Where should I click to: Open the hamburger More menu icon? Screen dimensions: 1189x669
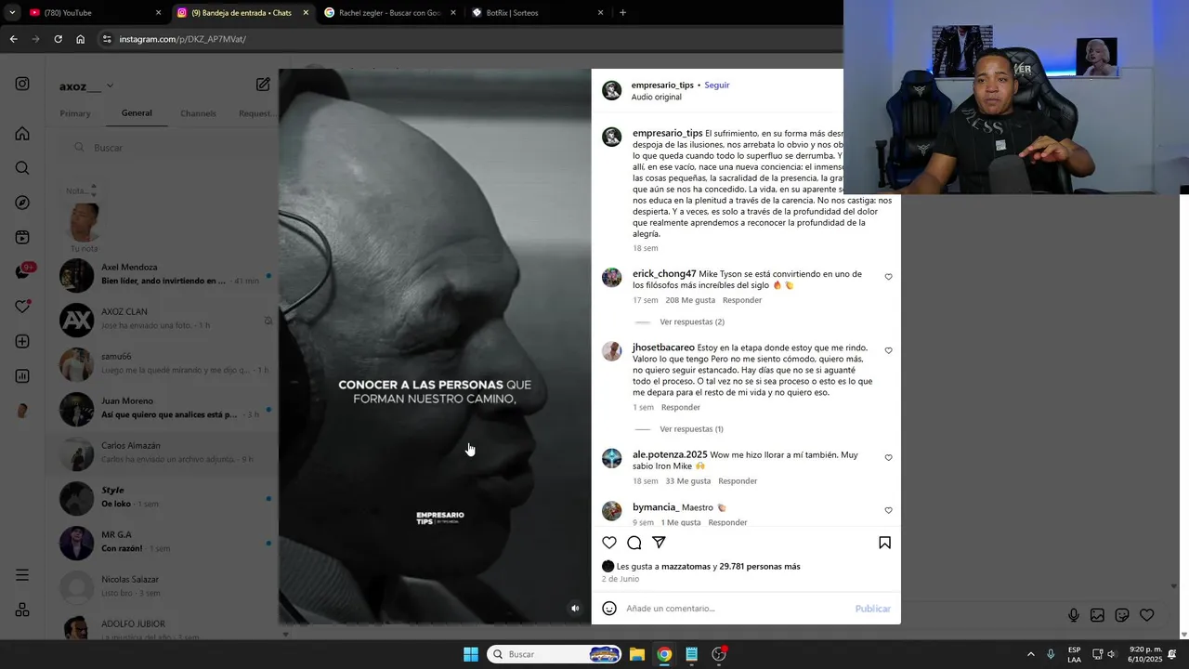pyautogui.click(x=22, y=575)
